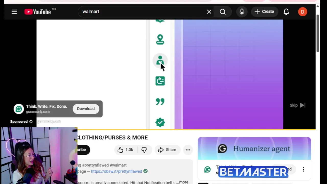Image resolution: width=327 pixels, height=184 pixels.
Task: Open the YouTube hamburger guide menu
Action: coord(14,12)
